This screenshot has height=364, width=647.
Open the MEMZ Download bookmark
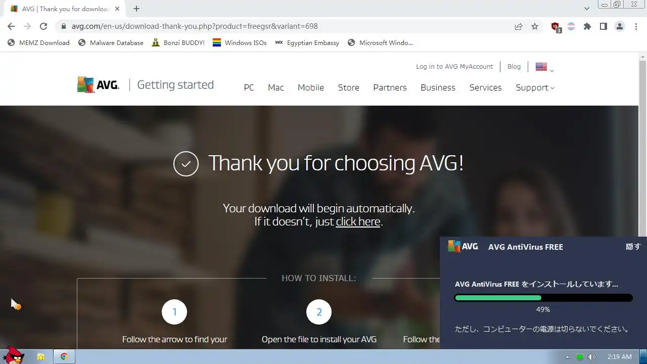click(39, 42)
